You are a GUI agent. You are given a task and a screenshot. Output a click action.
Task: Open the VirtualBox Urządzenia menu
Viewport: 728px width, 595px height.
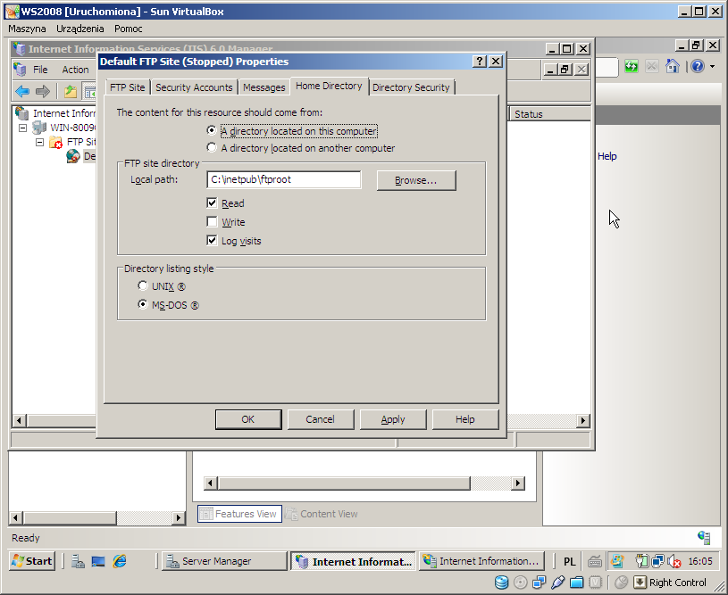[x=79, y=29]
